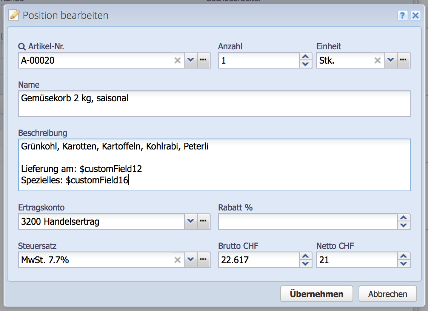Expand the Einheit dropdown list
Image resolution: width=428 pixels, height=311 pixels.
(x=391, y=60)
